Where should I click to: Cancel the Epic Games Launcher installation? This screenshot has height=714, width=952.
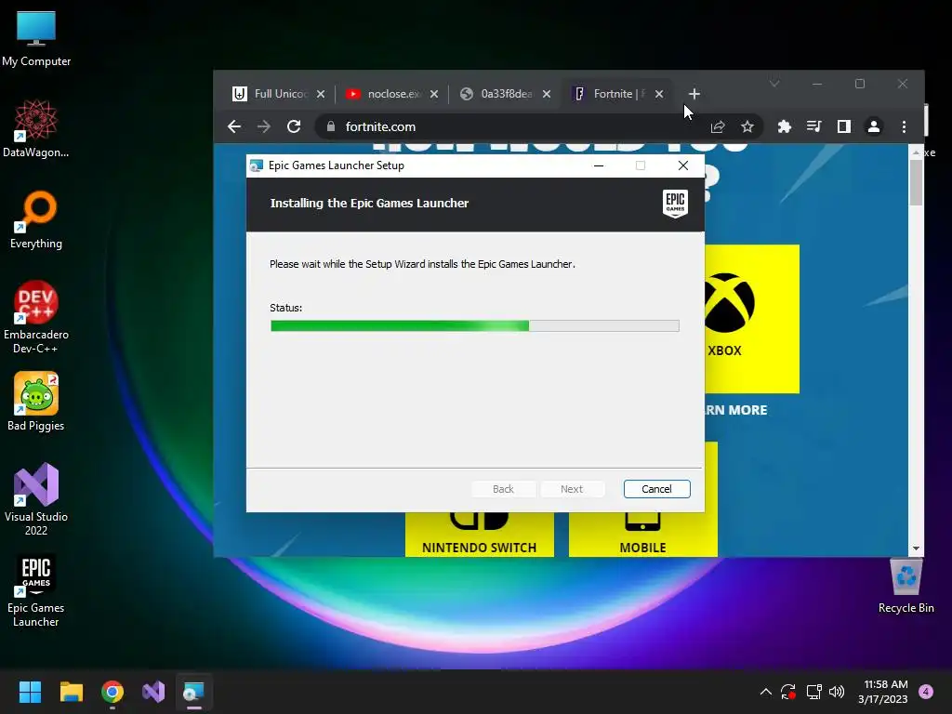point(656,489)
